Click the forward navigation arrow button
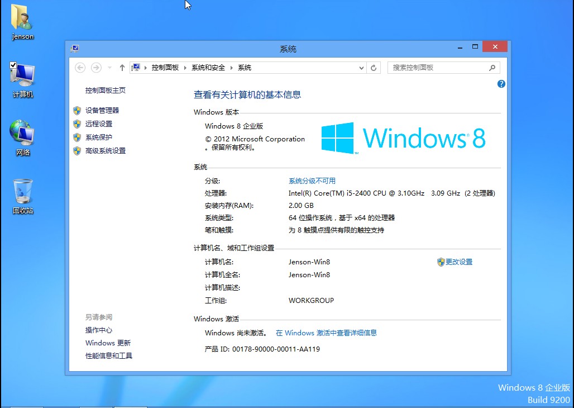Viewport: 574px width, 408px height. [96, 68]
